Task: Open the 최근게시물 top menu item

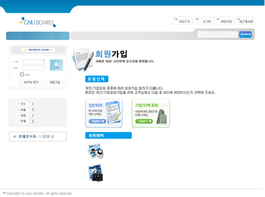Action: 245,21
